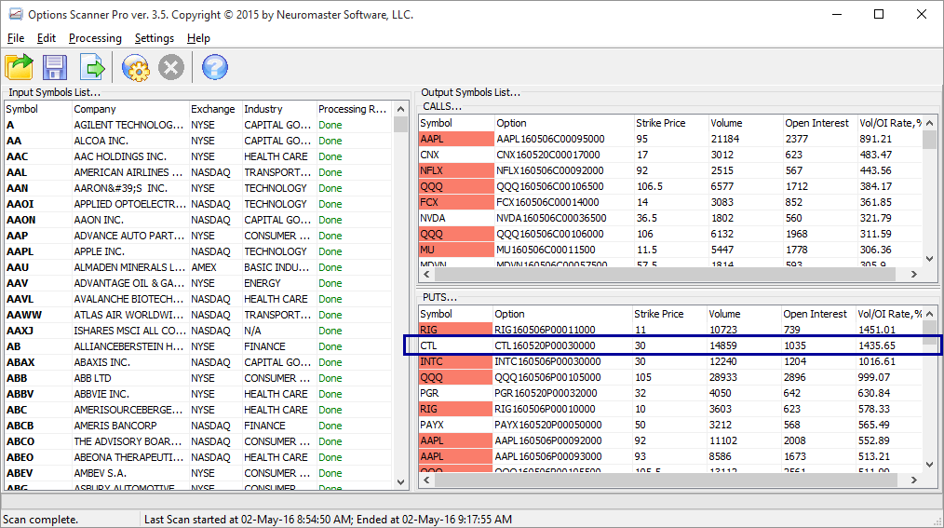Viewport: 944px width, 528px height.
Task: Click PUTS vertical scrollbar up arrow
Action: pyautogui.click(x=929, y=314)
